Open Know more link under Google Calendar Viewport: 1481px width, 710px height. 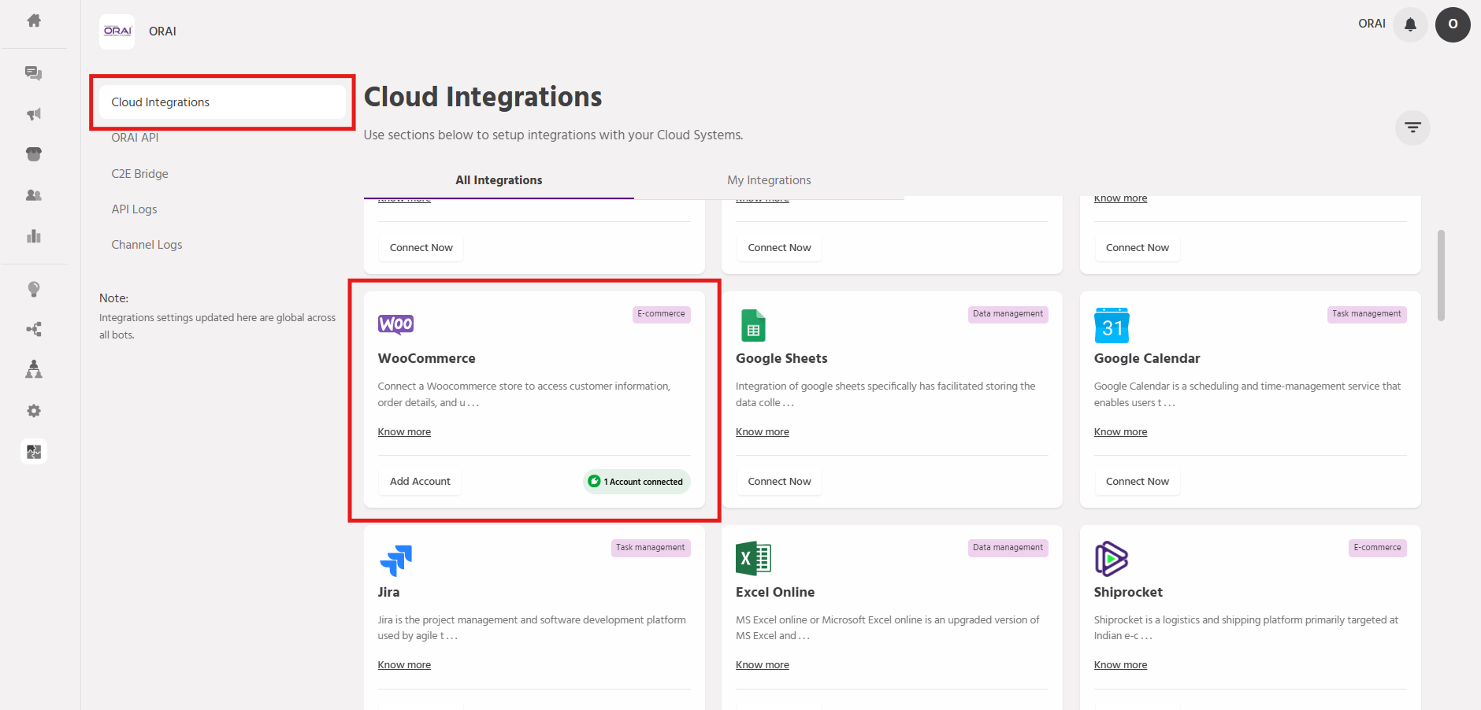(x=1120, y=432)
